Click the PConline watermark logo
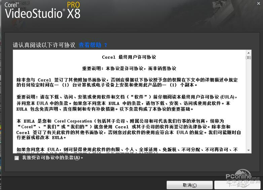This screenshot has width=263, height=190. tap(243, 178)
